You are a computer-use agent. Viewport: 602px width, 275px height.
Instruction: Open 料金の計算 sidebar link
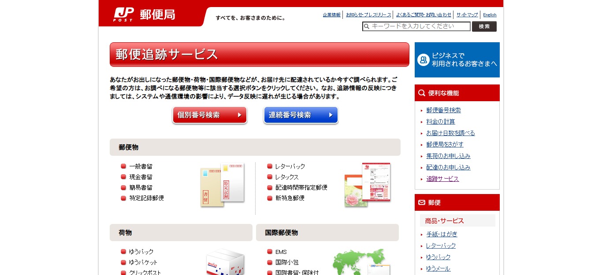(441, 121)
